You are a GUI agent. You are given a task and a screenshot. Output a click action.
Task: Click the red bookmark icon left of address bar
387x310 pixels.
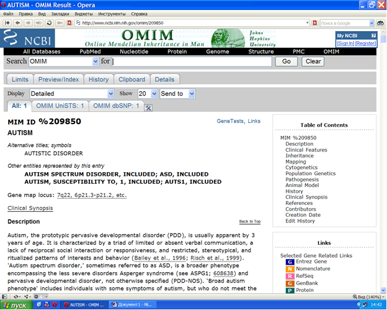pos(69,23)
